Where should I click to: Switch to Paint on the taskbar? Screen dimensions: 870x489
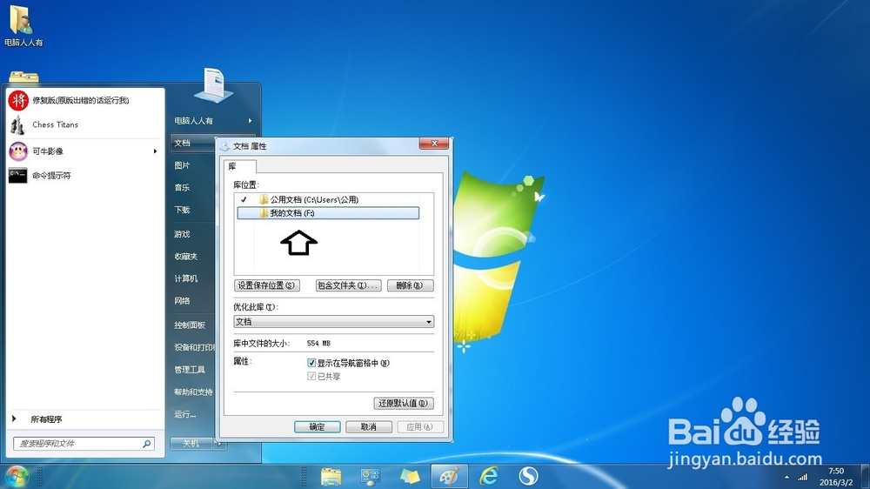[450, 477]
